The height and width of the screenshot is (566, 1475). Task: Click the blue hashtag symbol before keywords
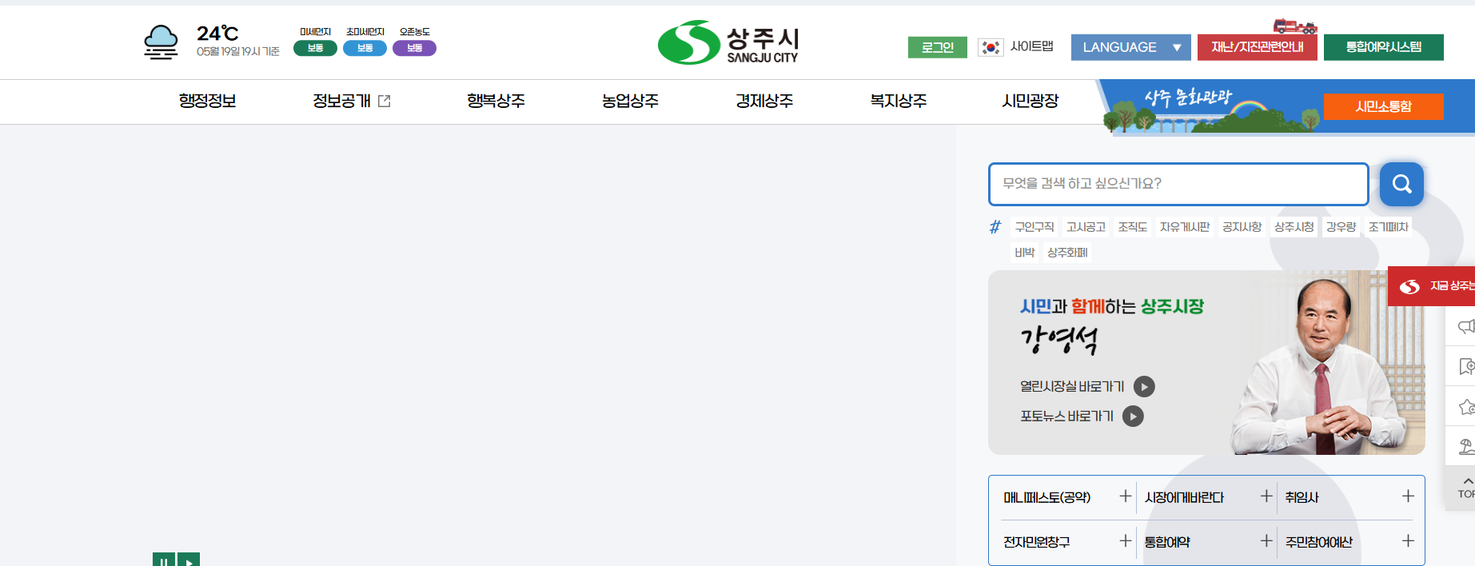(995, 227)
